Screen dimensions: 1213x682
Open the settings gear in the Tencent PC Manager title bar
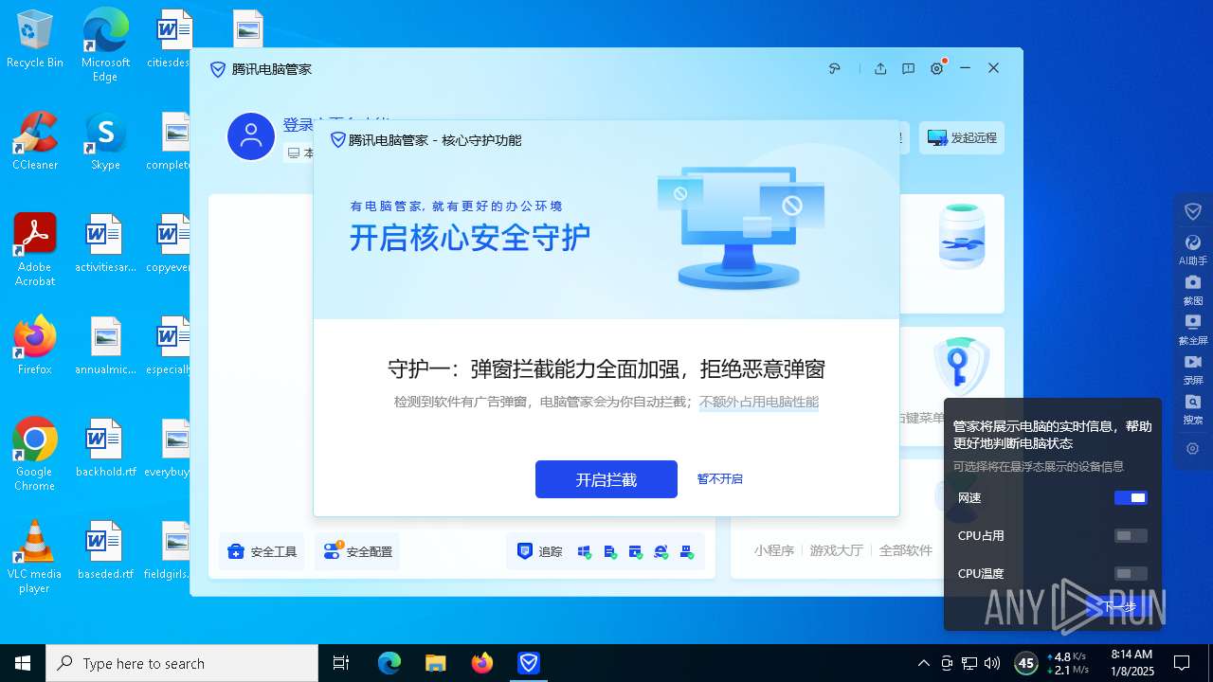click(x=937, y=68)
